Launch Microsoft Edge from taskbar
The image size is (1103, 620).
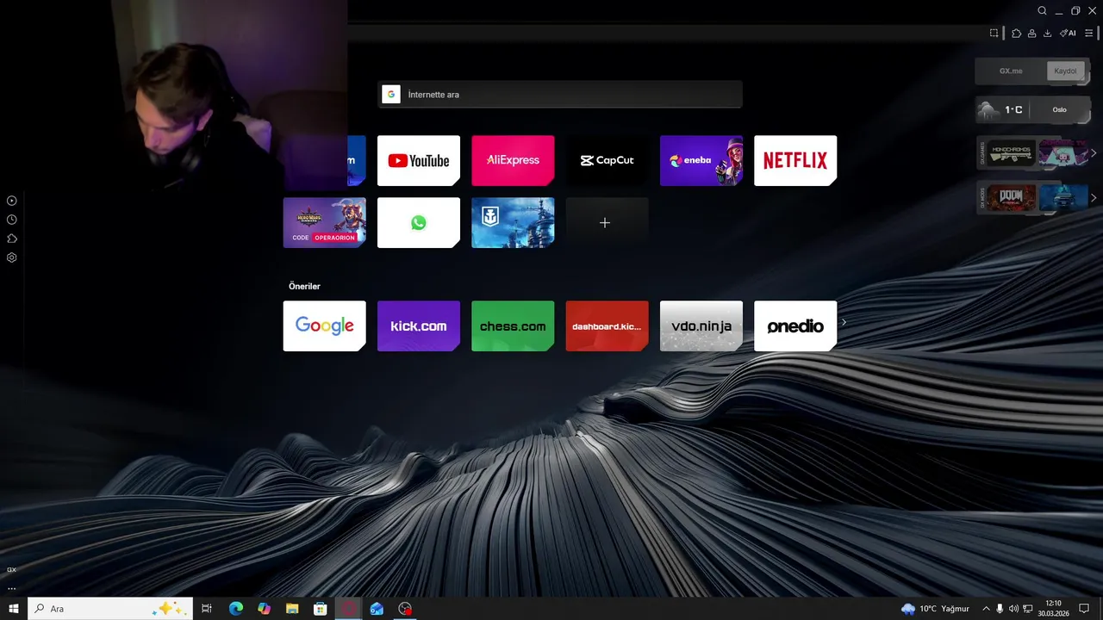(x=236, y=609)
